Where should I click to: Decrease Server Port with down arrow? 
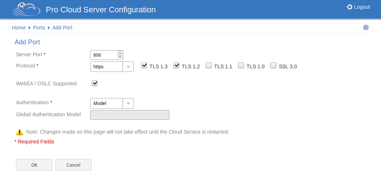(120, 57)
